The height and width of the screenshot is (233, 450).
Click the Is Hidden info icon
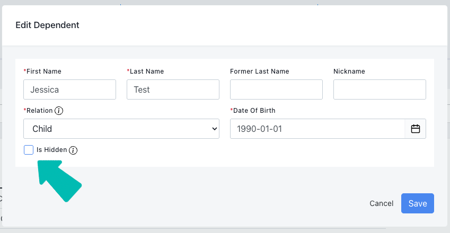[73, 150]
